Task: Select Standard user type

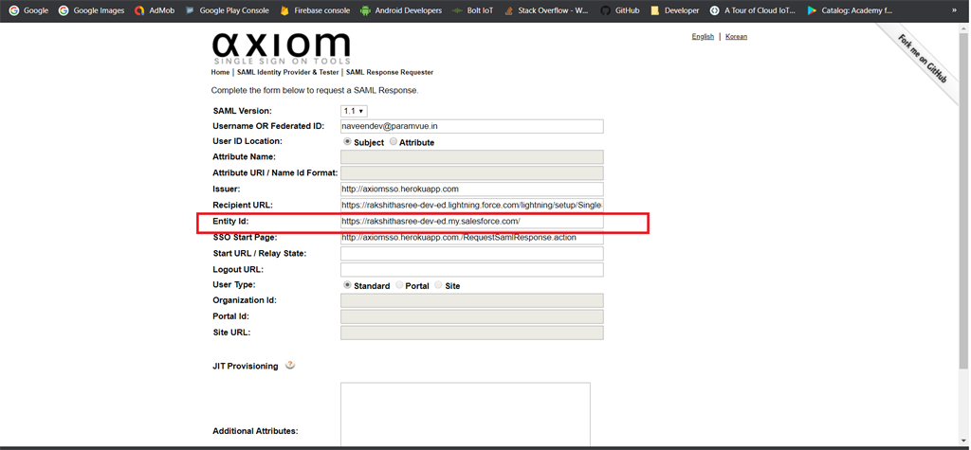Action: tap(347, 285)
